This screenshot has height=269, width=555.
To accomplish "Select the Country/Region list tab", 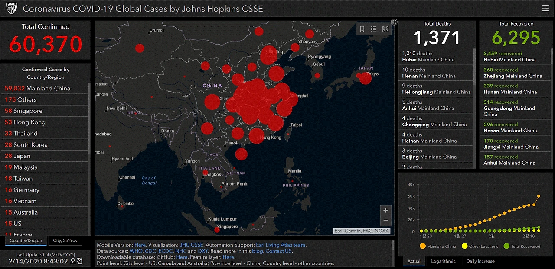I will click(26, 240).
